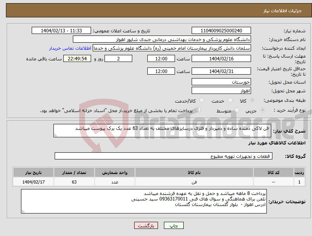Click the resize grip of description text area
Image resolution: width=312 pixels, height=236 pixels.
[x=55, y=135]
